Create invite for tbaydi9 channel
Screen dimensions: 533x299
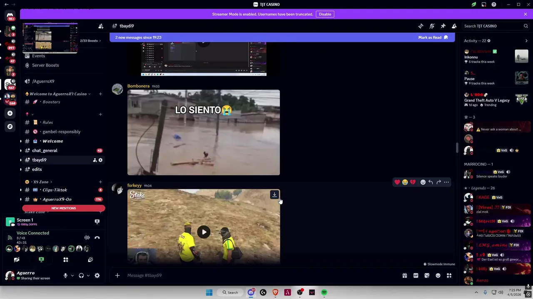[x=95, y=160]
